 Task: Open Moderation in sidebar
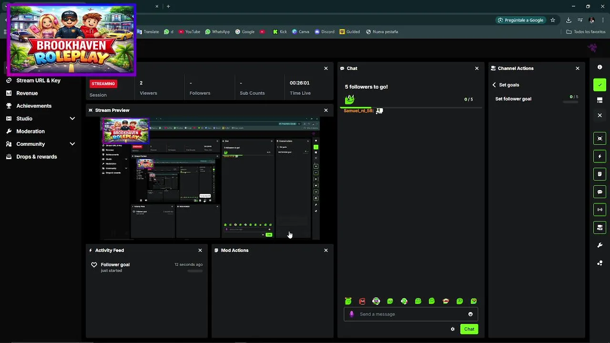[30, 131]
